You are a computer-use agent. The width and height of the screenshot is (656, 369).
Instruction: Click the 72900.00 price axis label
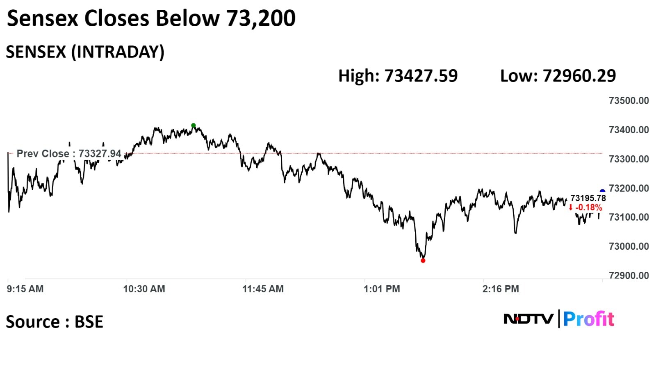(629, 276)
